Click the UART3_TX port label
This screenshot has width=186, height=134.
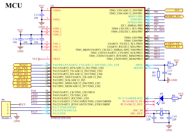[174, 44]
